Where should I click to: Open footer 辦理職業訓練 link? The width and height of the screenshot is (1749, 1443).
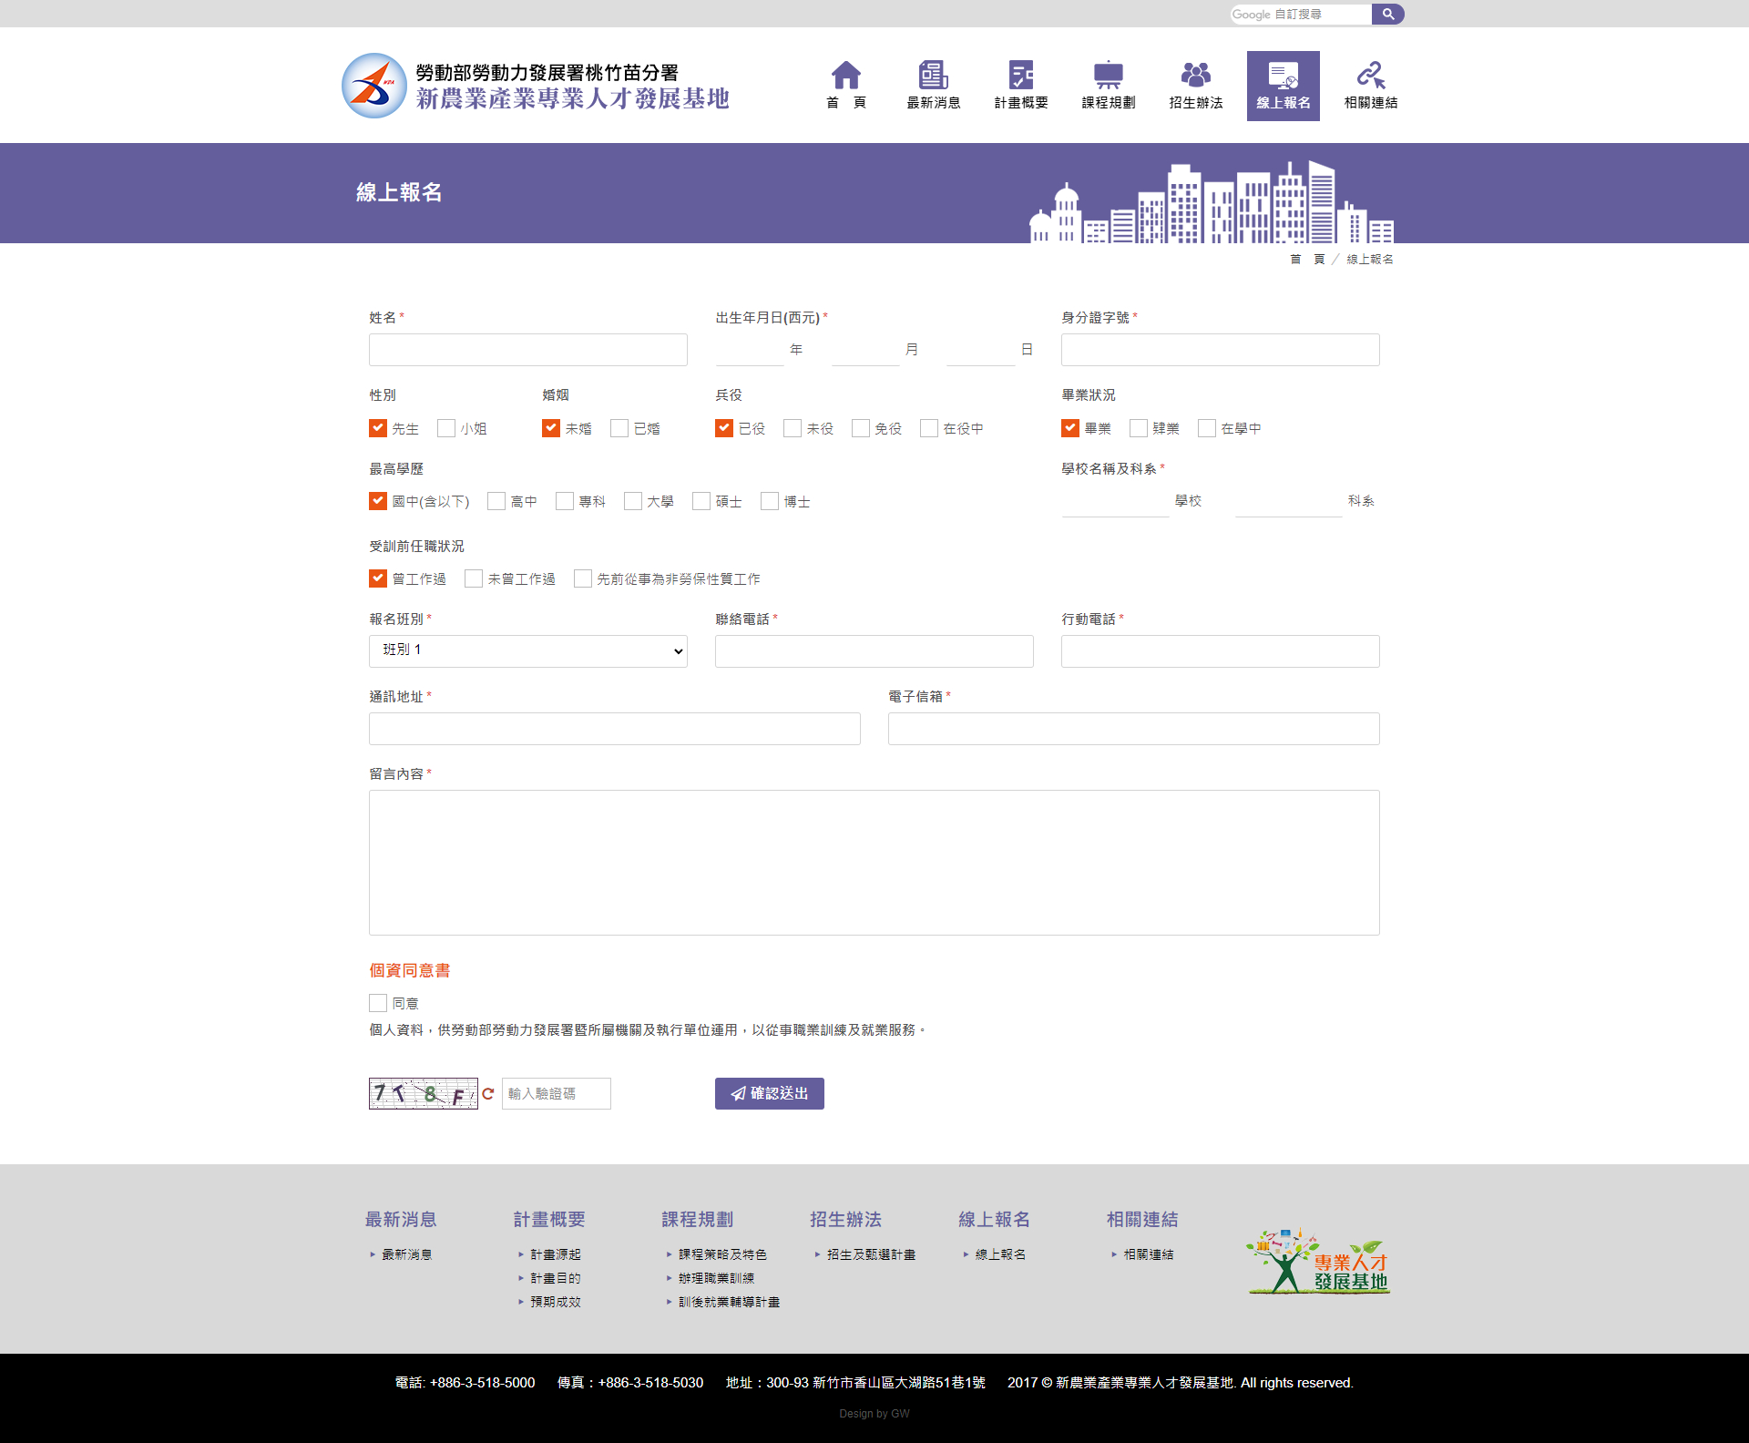[x=716, y=1278]
